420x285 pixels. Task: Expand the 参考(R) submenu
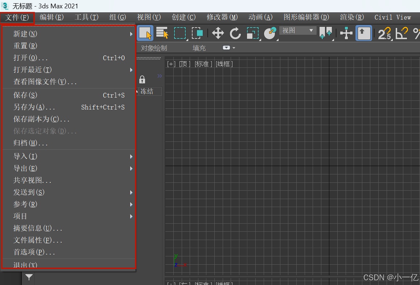69,205
